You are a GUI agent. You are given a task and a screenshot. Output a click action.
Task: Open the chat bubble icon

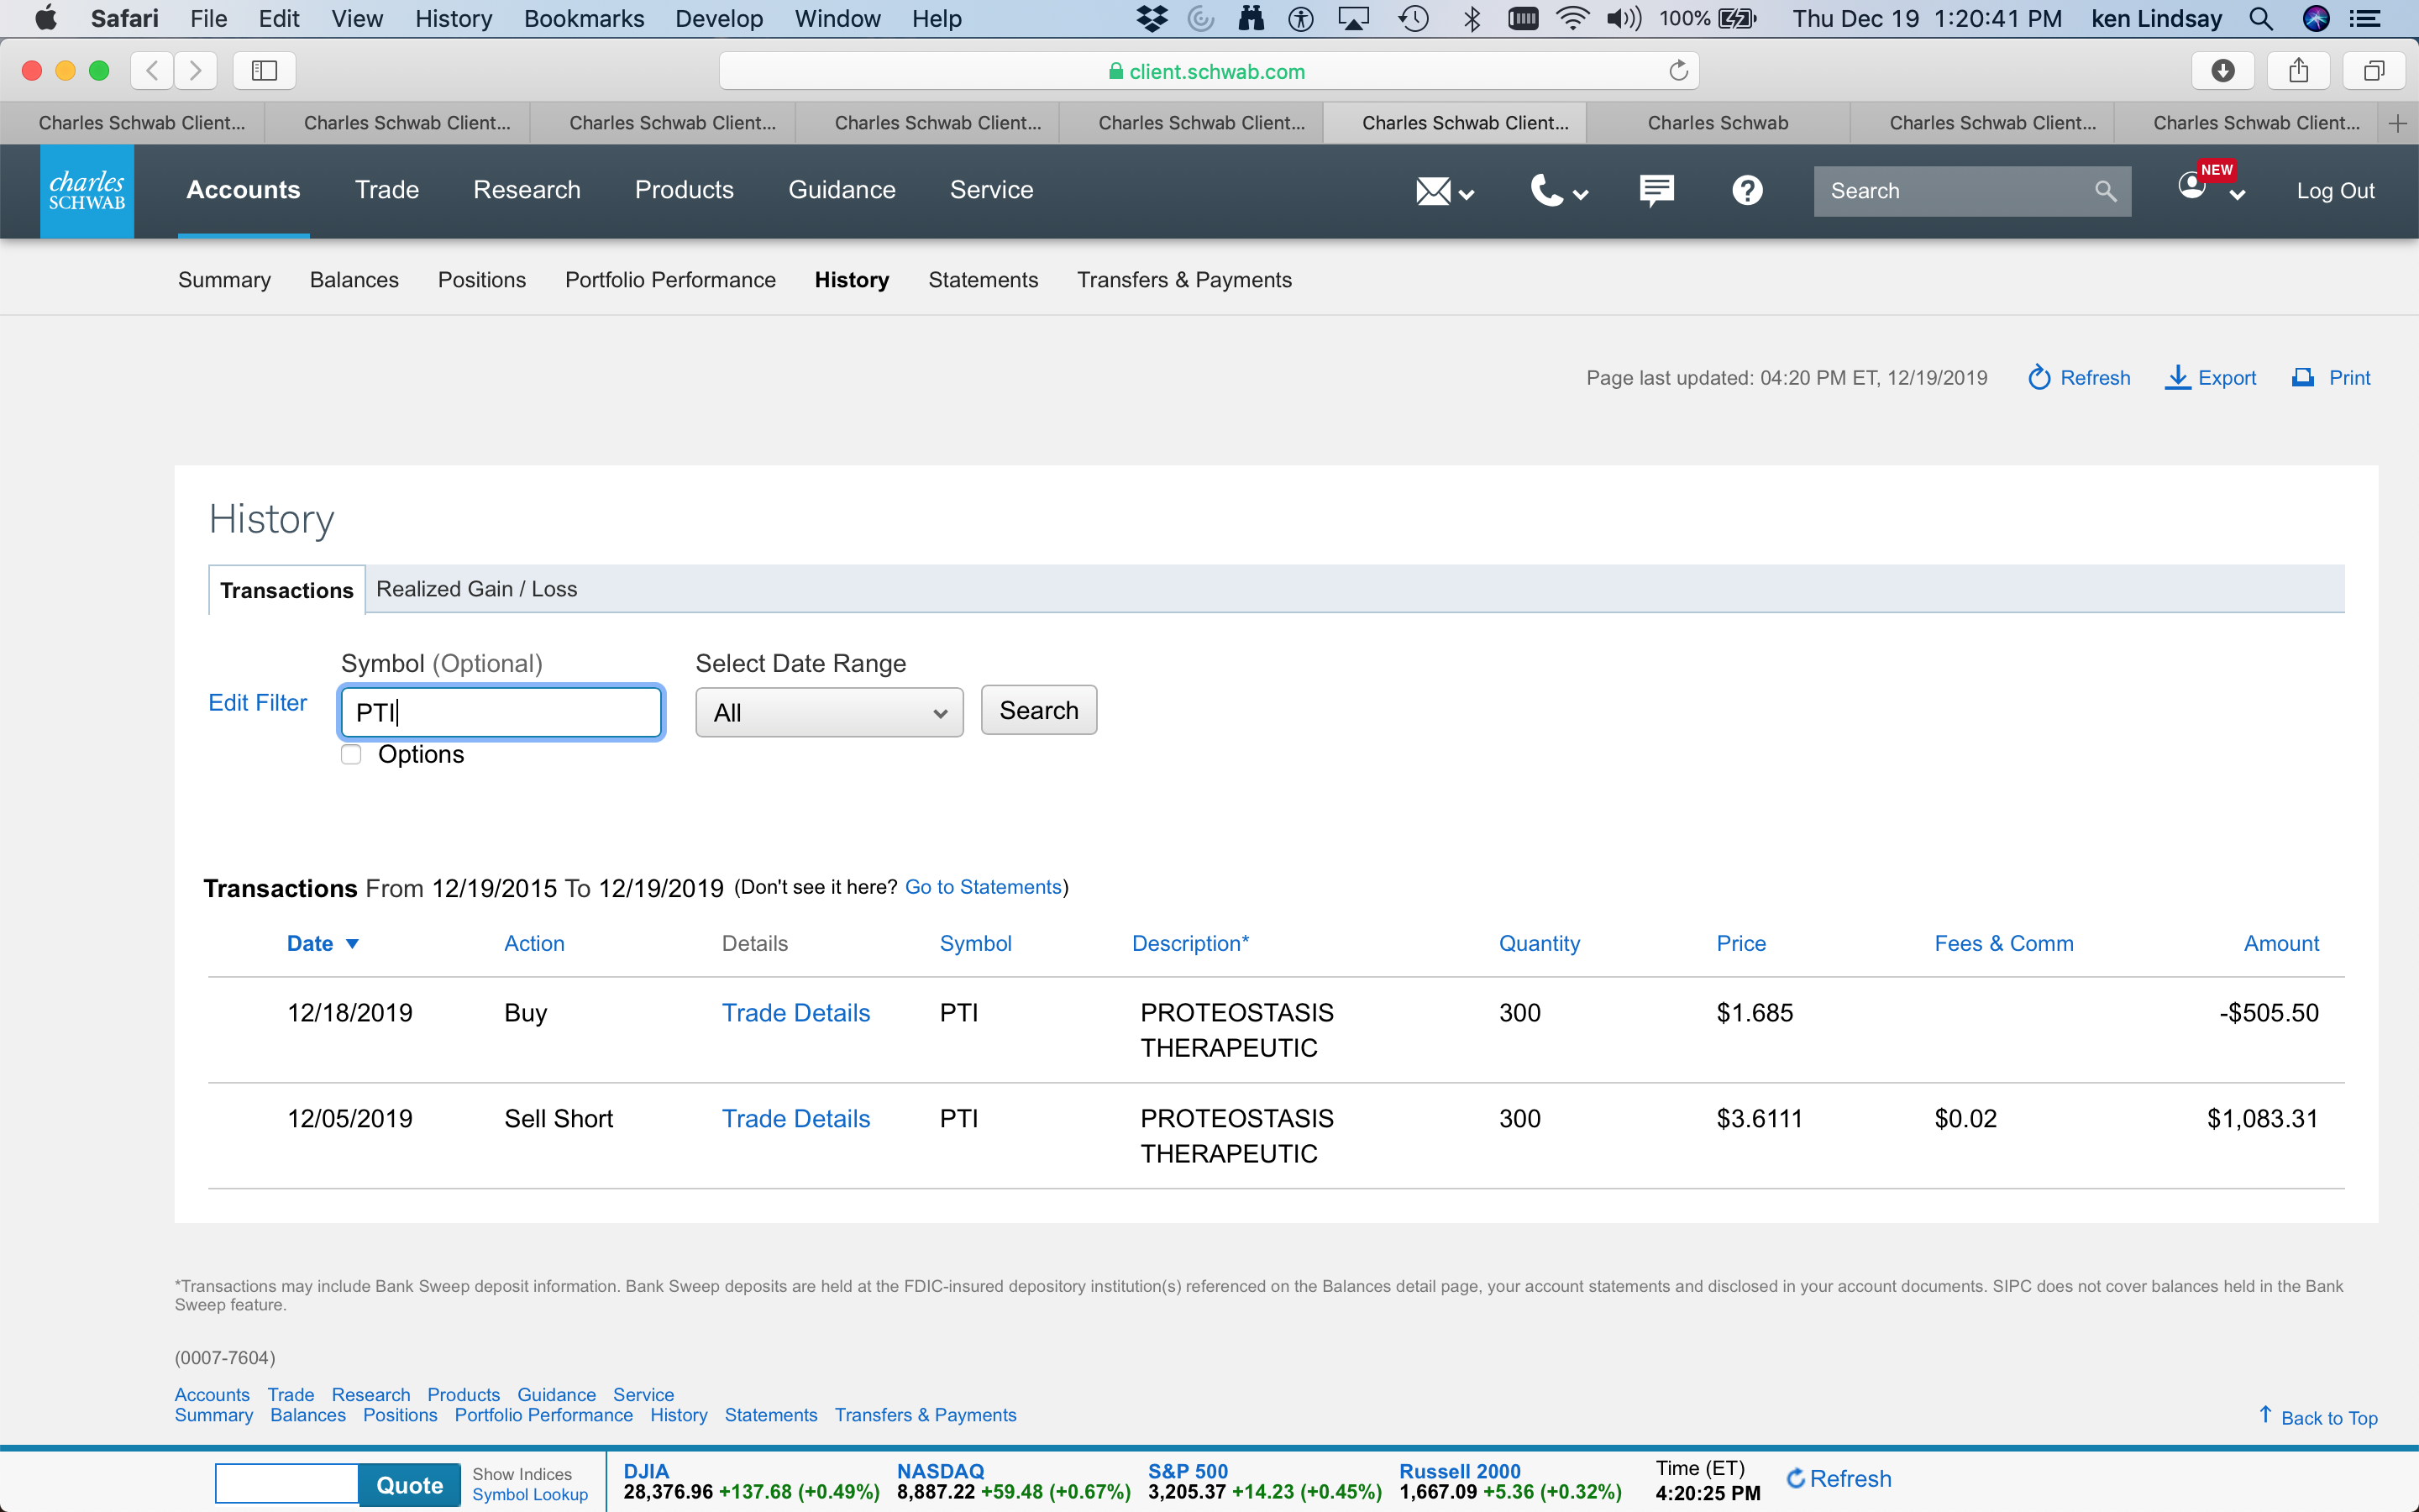point(1656,190)
